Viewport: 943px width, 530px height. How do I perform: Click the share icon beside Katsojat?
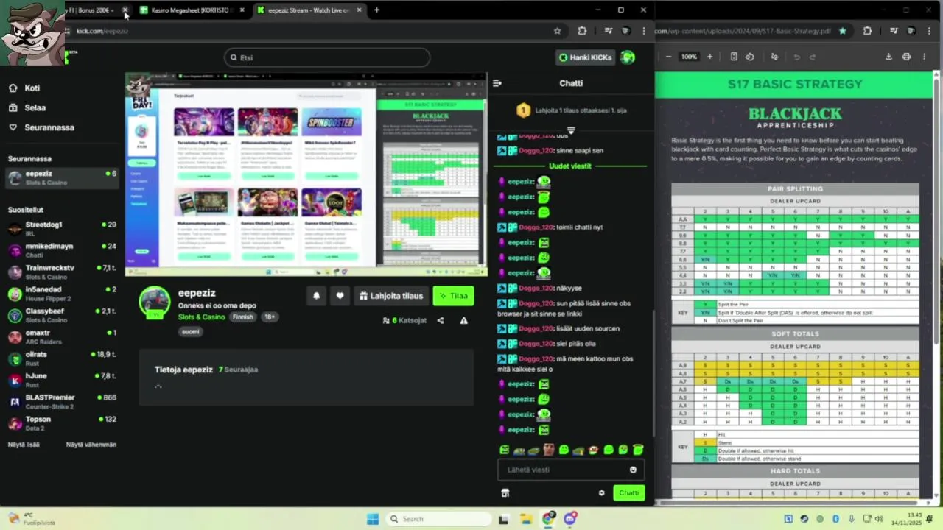click(441, 320)
